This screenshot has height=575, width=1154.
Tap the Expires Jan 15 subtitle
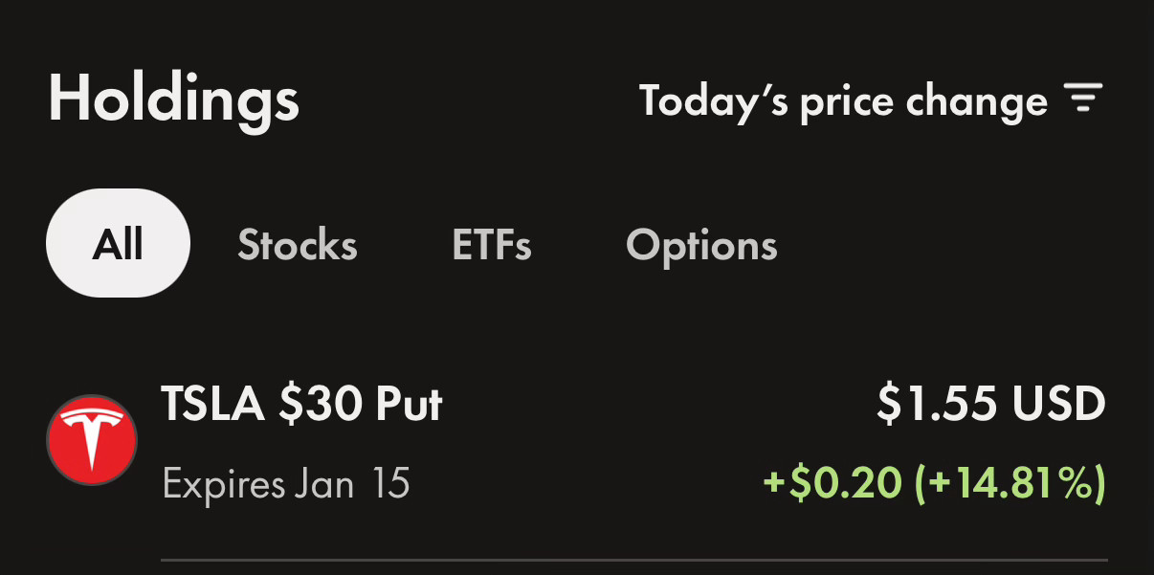click(286, 483)
